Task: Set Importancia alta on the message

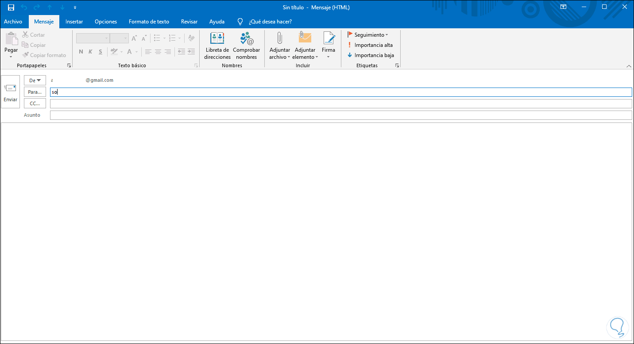Action: (370, 45)
